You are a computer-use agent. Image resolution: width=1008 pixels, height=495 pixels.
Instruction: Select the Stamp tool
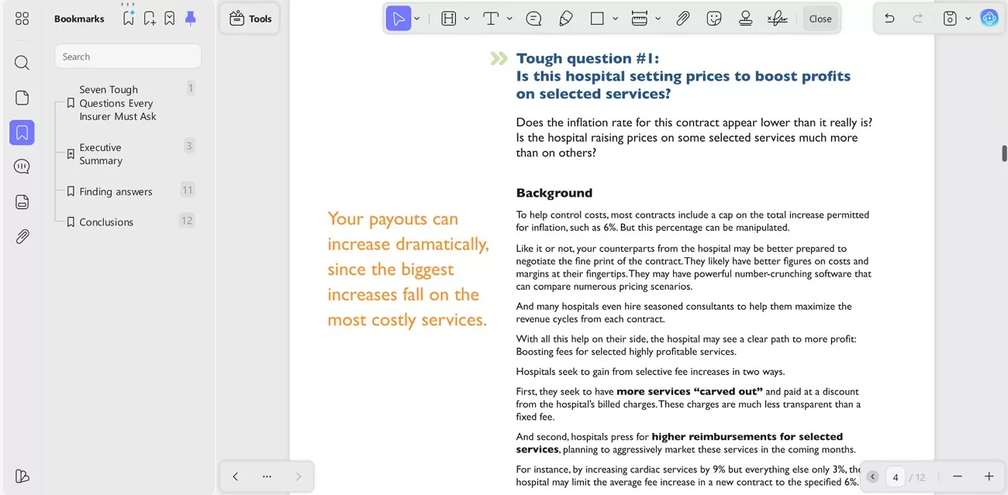point(745,18)
